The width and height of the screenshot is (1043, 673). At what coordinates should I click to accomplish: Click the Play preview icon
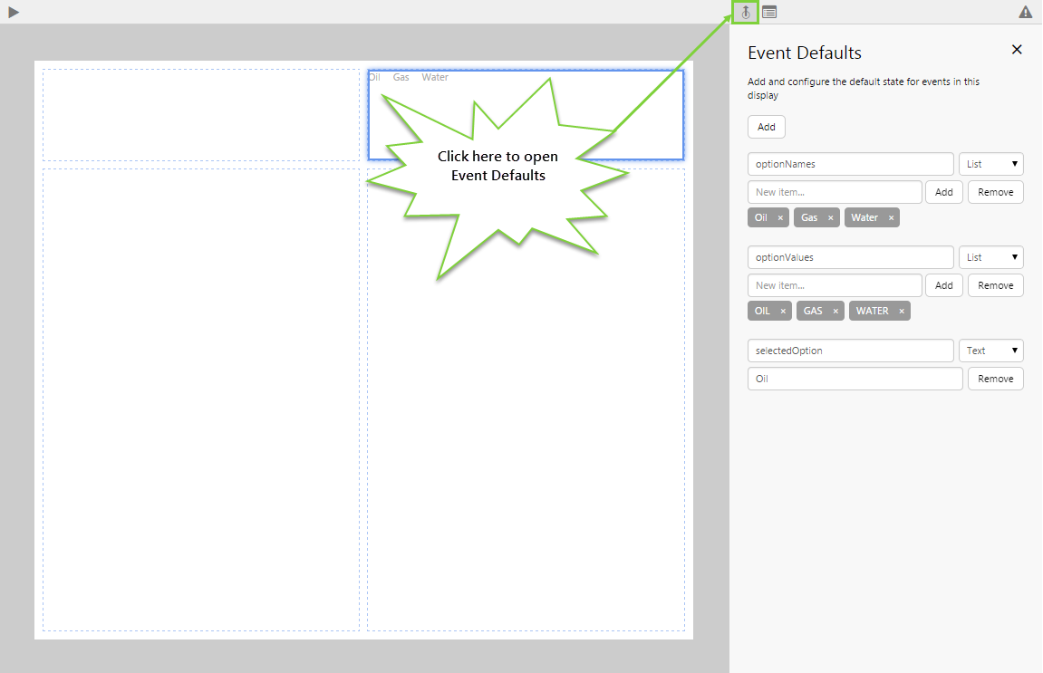coord(14,12)
